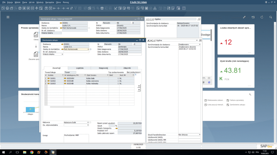This screenshot has width=277, height=155.
Task: Go to first data record
Action: (x=55, y=8)
